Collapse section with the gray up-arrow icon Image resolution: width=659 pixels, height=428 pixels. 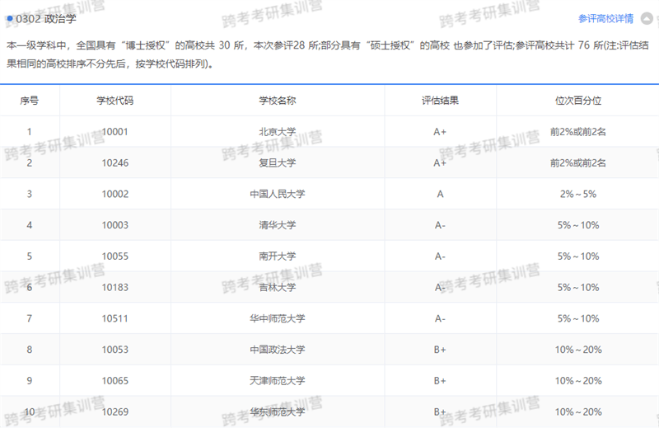647,18
